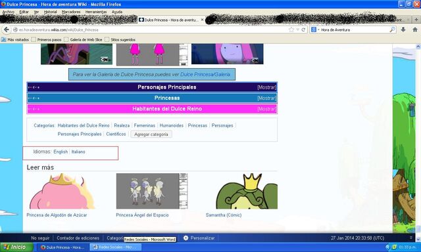Screen dimensions: 421x252
Task: Reload the page with the refresh icon
Action: (303, 30)
